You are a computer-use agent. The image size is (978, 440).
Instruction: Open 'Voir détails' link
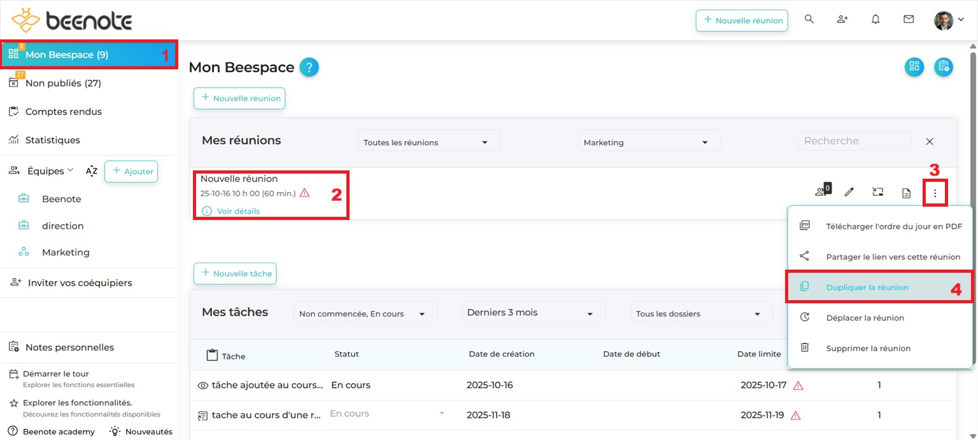(237, 211)
